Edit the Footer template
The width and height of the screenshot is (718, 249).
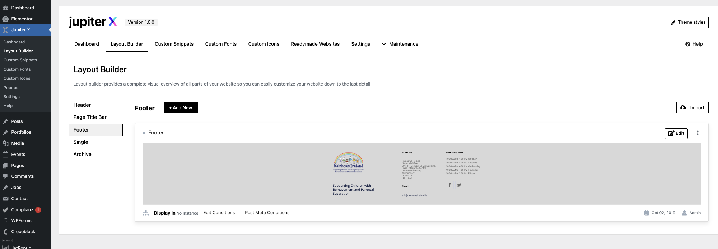click(676, 133)
